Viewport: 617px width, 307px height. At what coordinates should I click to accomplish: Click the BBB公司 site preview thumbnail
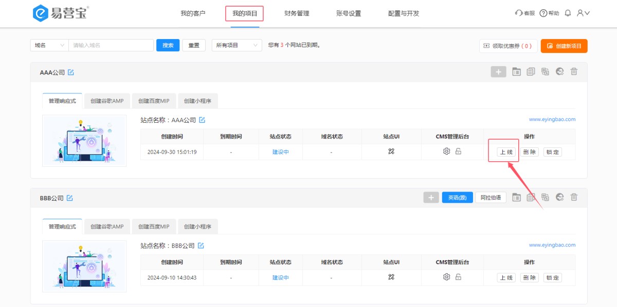(84, 266)
